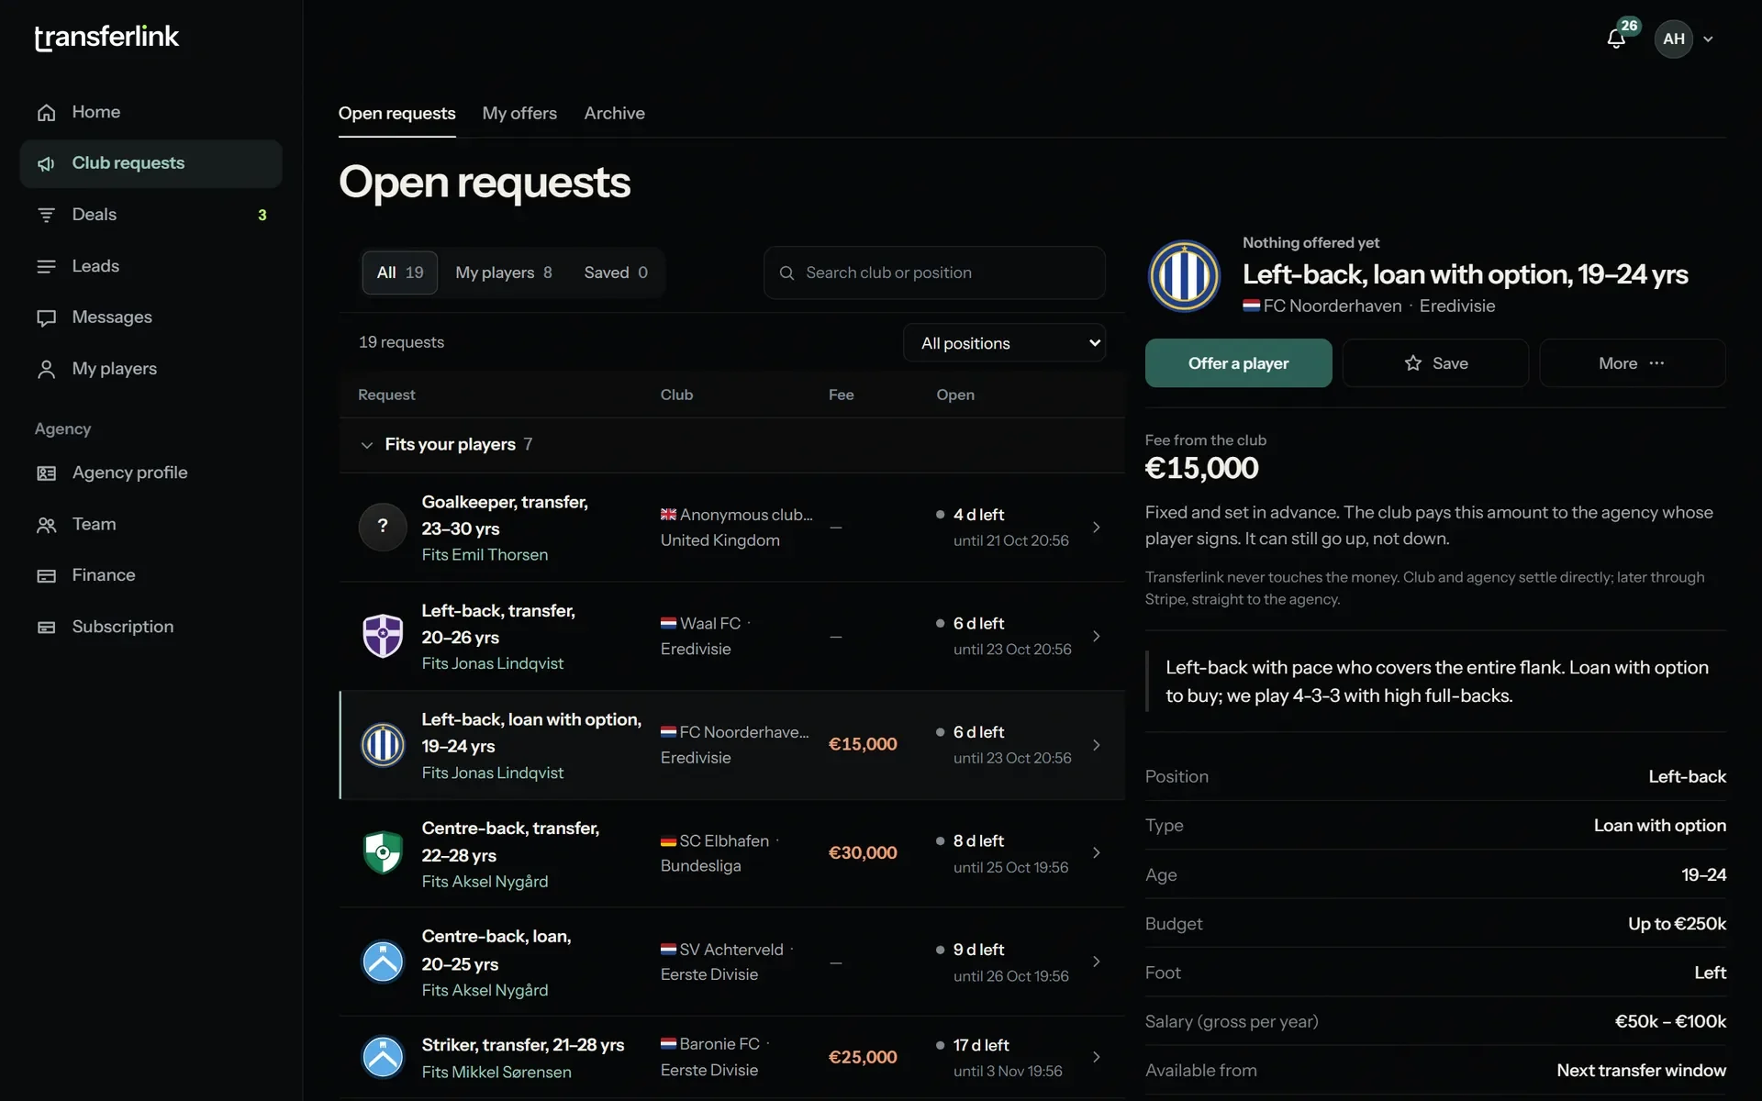Click the "Up to €250k" budget value
The image size is (1762, 1101).
pos(1677,924)
